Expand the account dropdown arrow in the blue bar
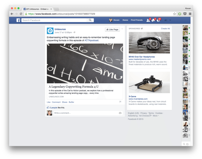 pos(170,20)
